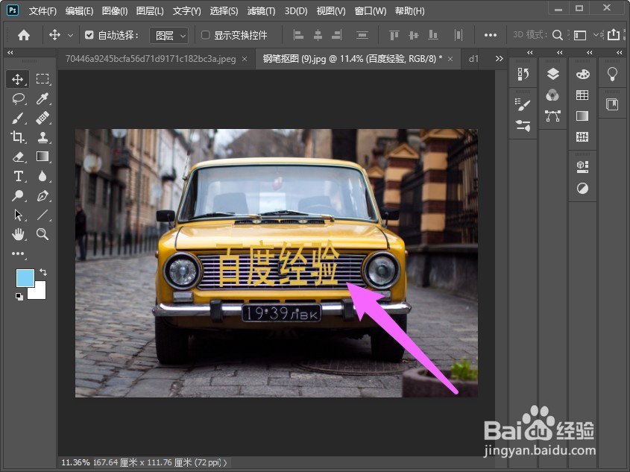Open the 图像(I) menu
This screenshot has width=630, height=472.
click(x=115, y=11)
